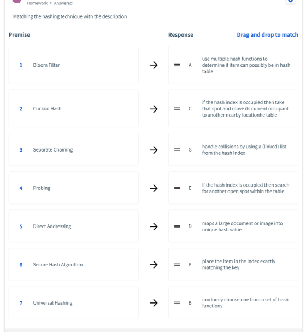Select the Probing premise card

pos(74,188)
